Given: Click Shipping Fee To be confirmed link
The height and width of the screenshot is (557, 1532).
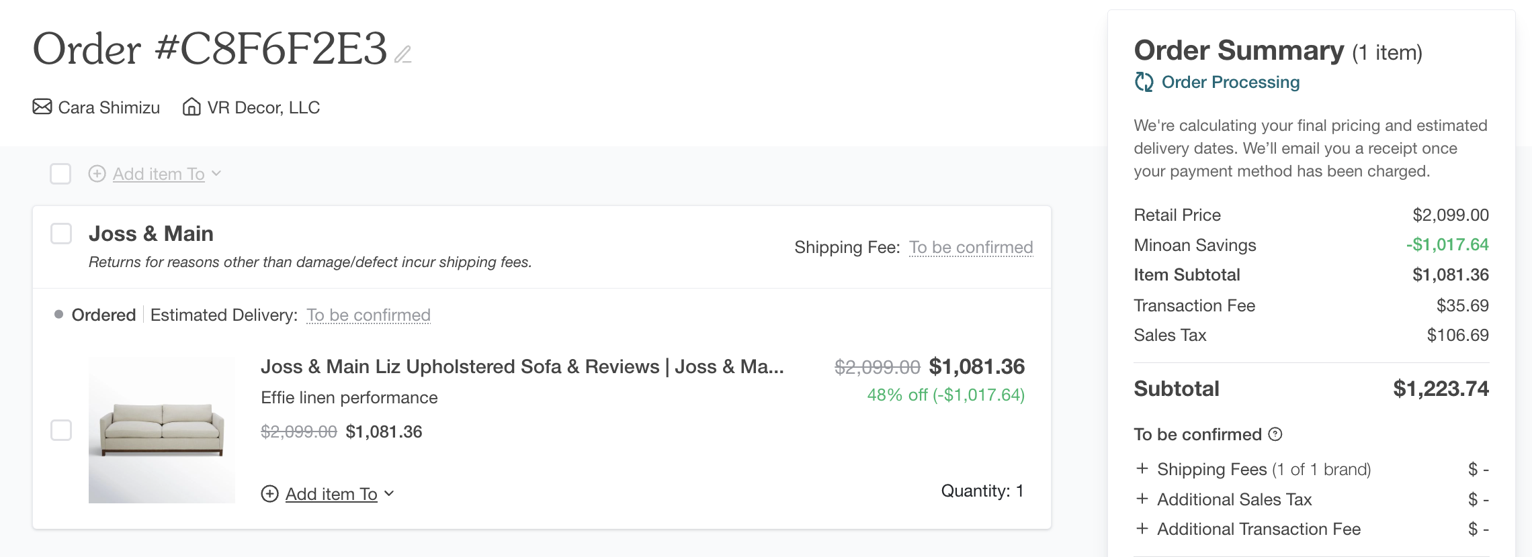Looking at the screenshot, I should (971, 248).
